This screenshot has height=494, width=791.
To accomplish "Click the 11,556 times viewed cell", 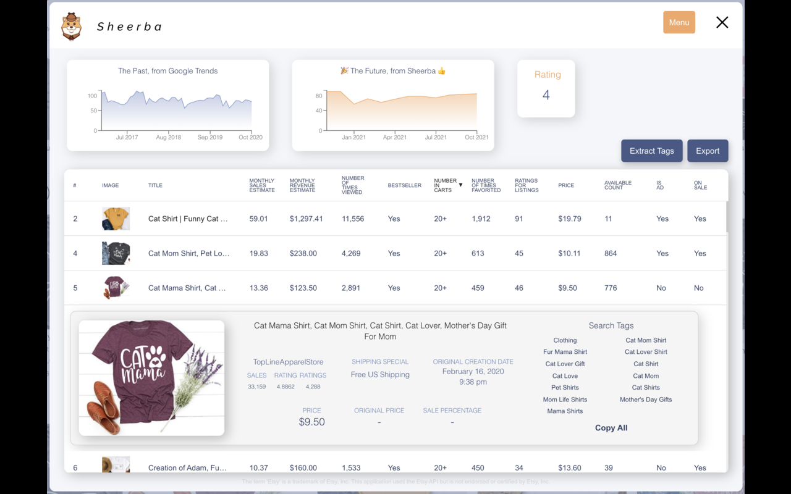I will click(353, 219).
